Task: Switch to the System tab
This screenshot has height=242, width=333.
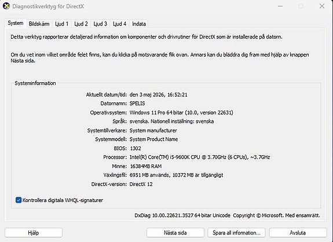Action: pos(16,23)
